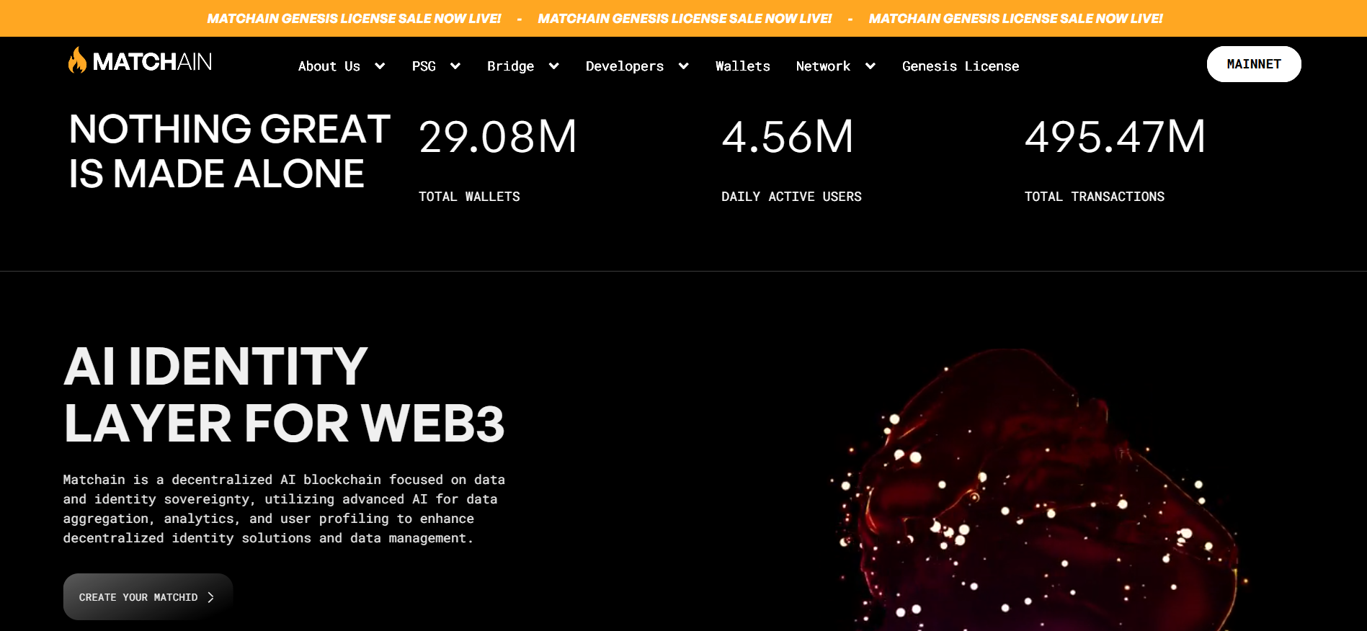The height and width of the screenshot is (631, 1367).
Task: Click the last Genesis License sale banner text
Action: click(1015, 19)
